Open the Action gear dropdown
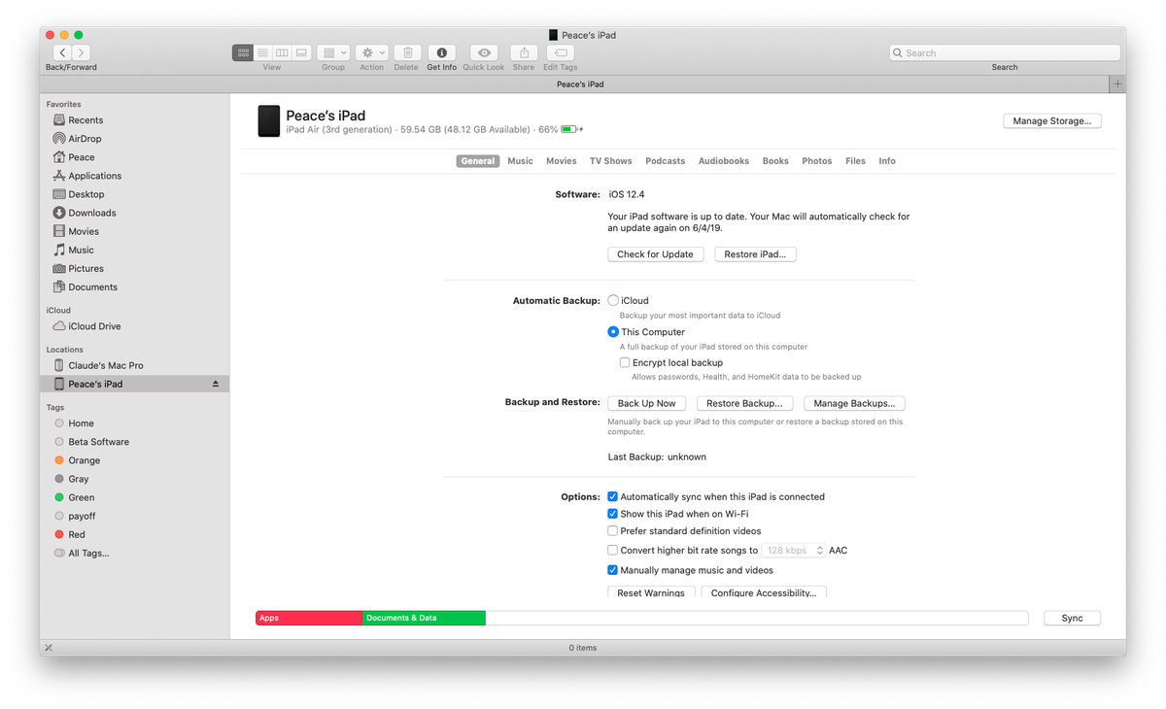 pos(372,52)
